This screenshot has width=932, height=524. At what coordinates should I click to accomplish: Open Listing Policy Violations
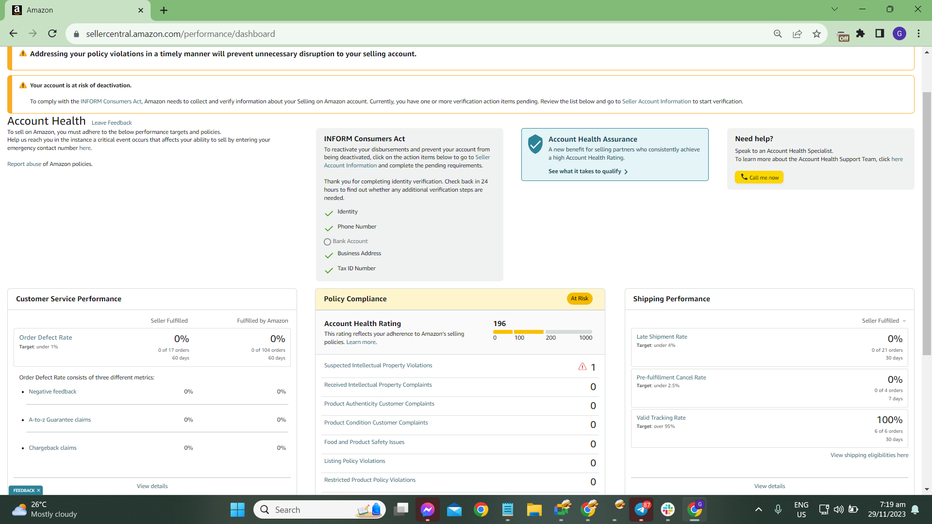point(354,461)
